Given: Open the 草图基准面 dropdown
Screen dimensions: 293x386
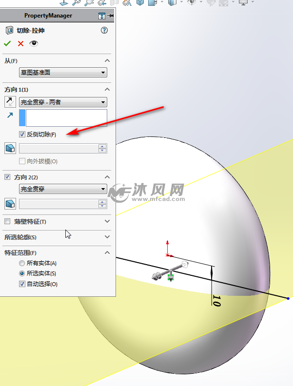Looking at the screenshot, I should [x=63, y=72].
